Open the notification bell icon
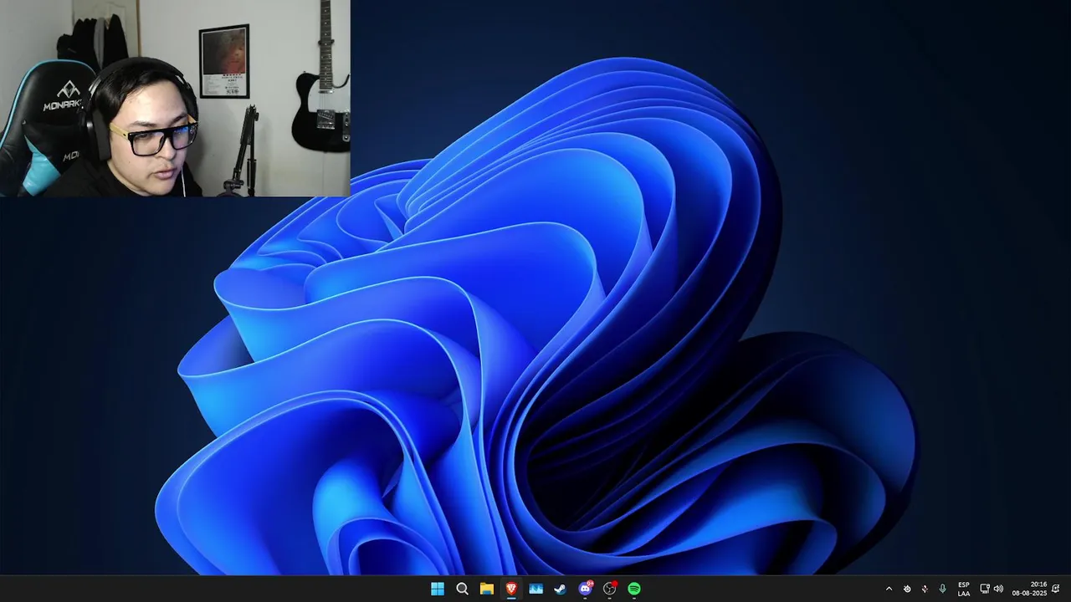1071x602 pixels. [x=1056, y=589]
